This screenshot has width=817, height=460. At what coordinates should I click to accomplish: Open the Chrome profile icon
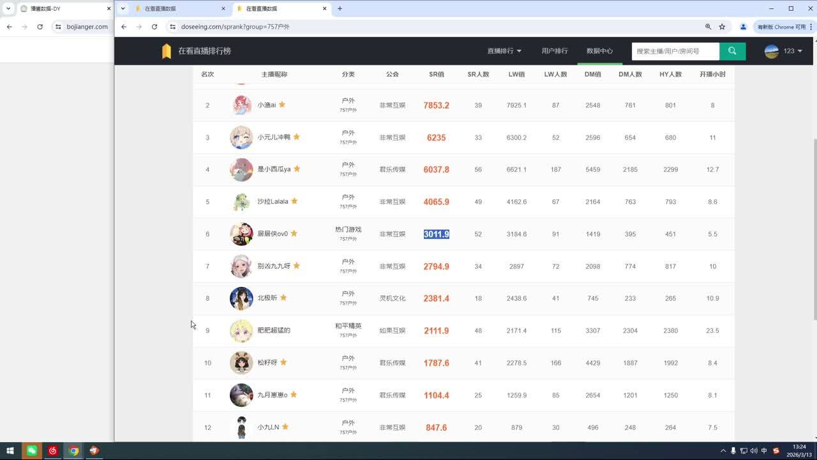743,27
